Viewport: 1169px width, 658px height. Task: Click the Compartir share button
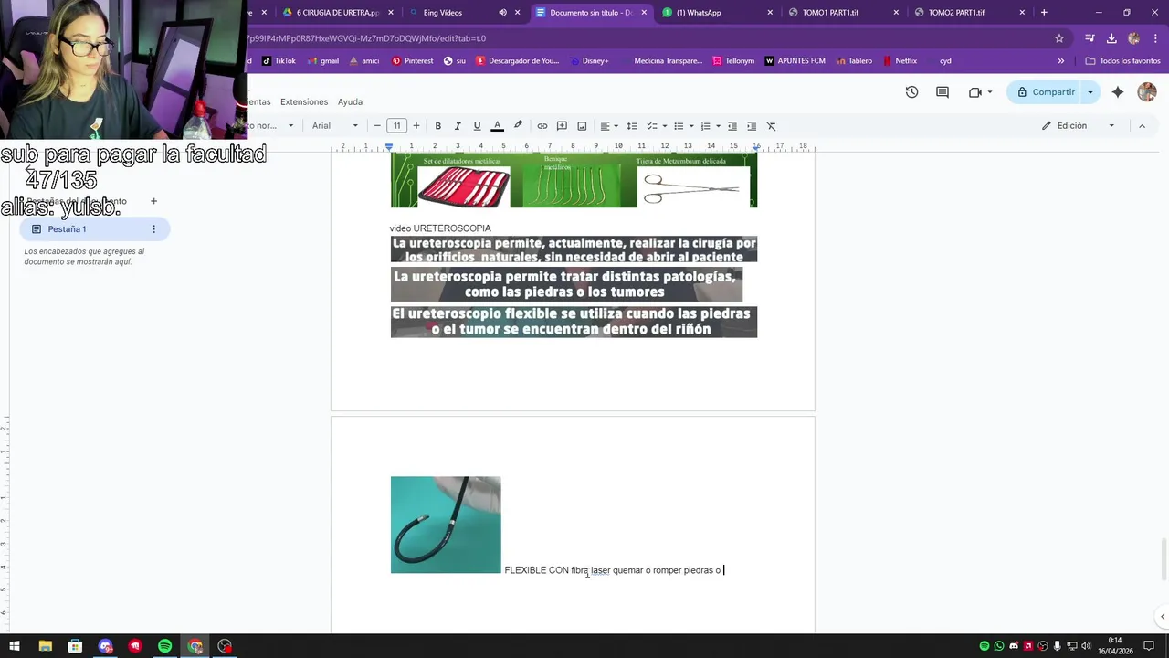[1045, 92]
